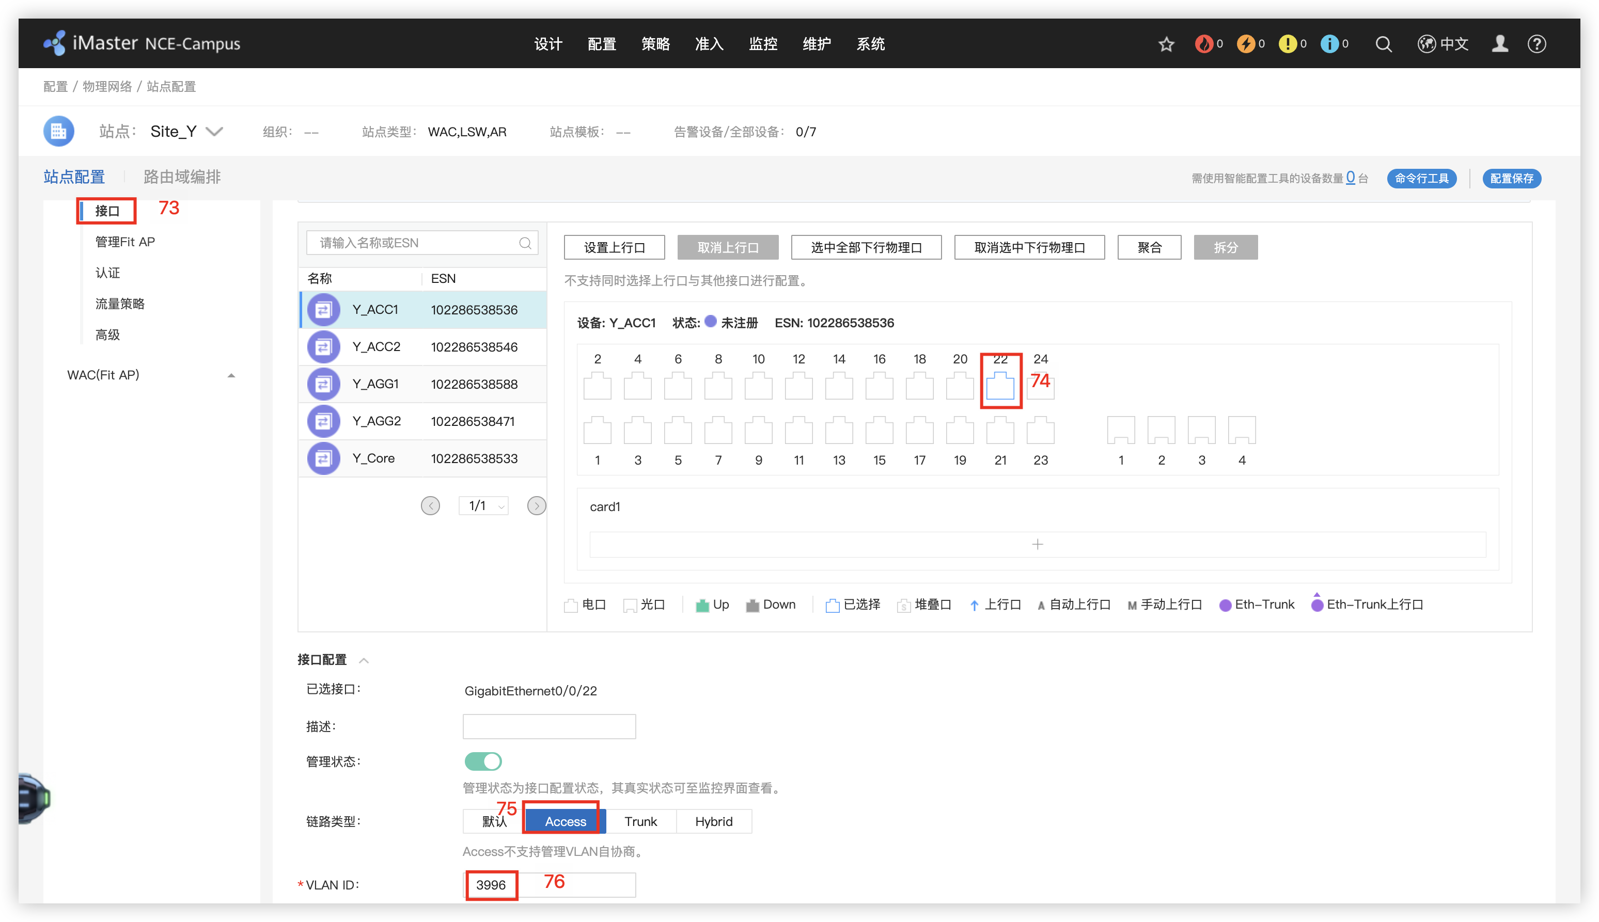Open the user profile icon

(1499, 44)
